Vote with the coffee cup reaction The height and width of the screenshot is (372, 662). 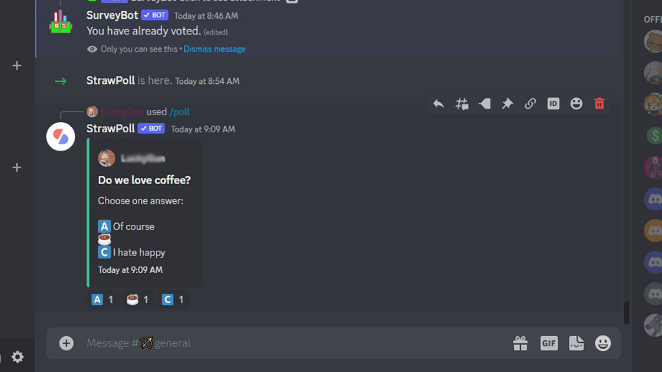[138, 300]
